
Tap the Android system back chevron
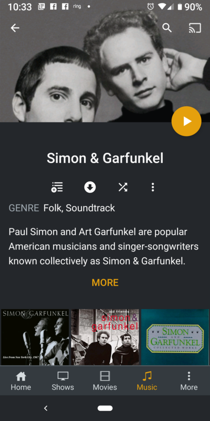pyautogui.click(x=46, y=408)
